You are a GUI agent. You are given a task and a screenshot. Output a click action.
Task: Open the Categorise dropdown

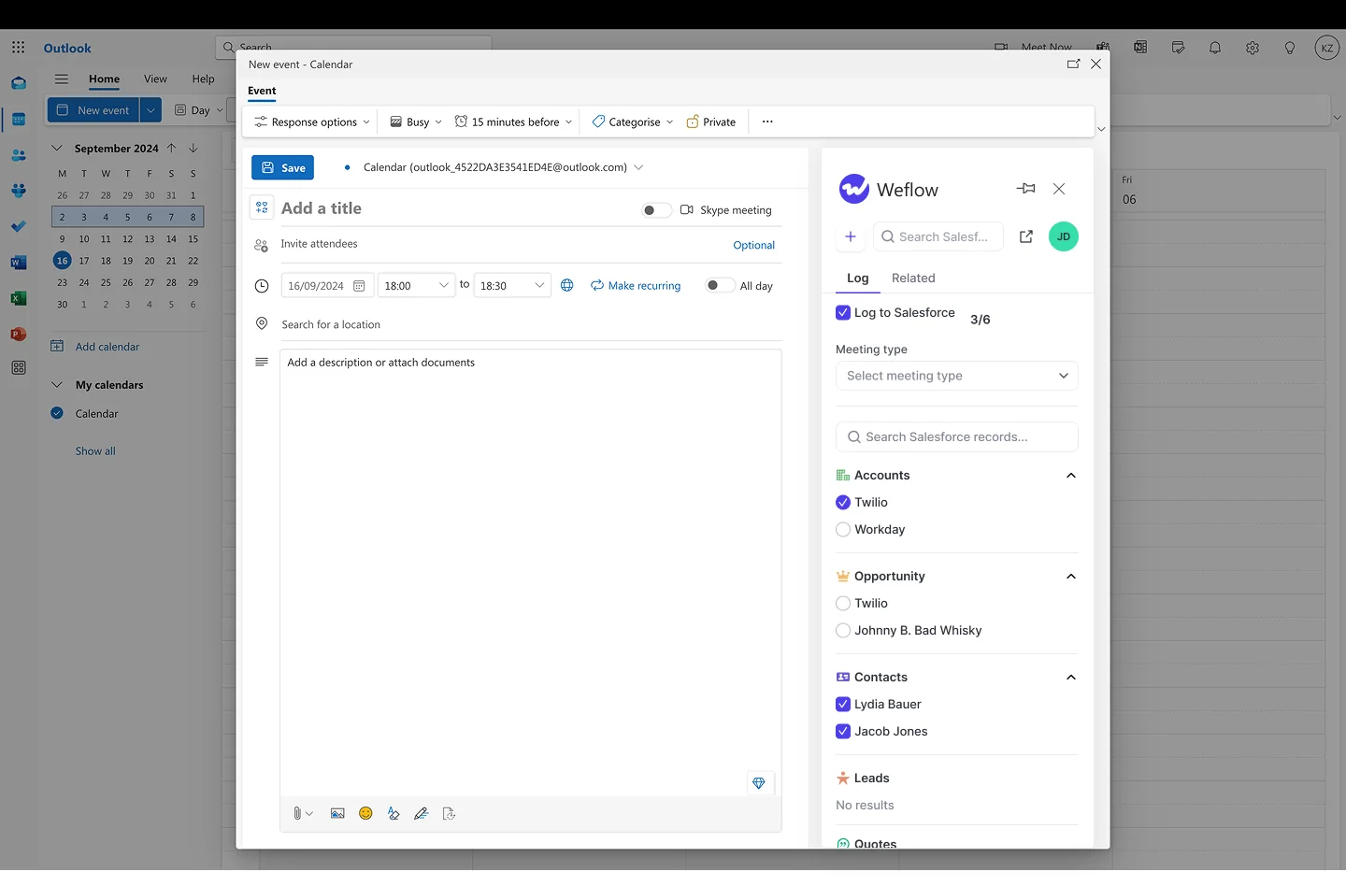633,121
